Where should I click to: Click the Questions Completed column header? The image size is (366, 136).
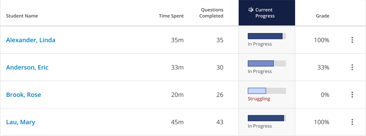211,13
